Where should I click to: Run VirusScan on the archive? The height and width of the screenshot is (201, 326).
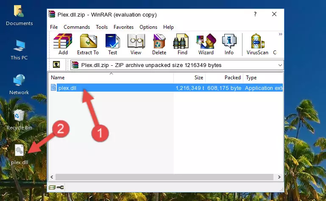257,44
